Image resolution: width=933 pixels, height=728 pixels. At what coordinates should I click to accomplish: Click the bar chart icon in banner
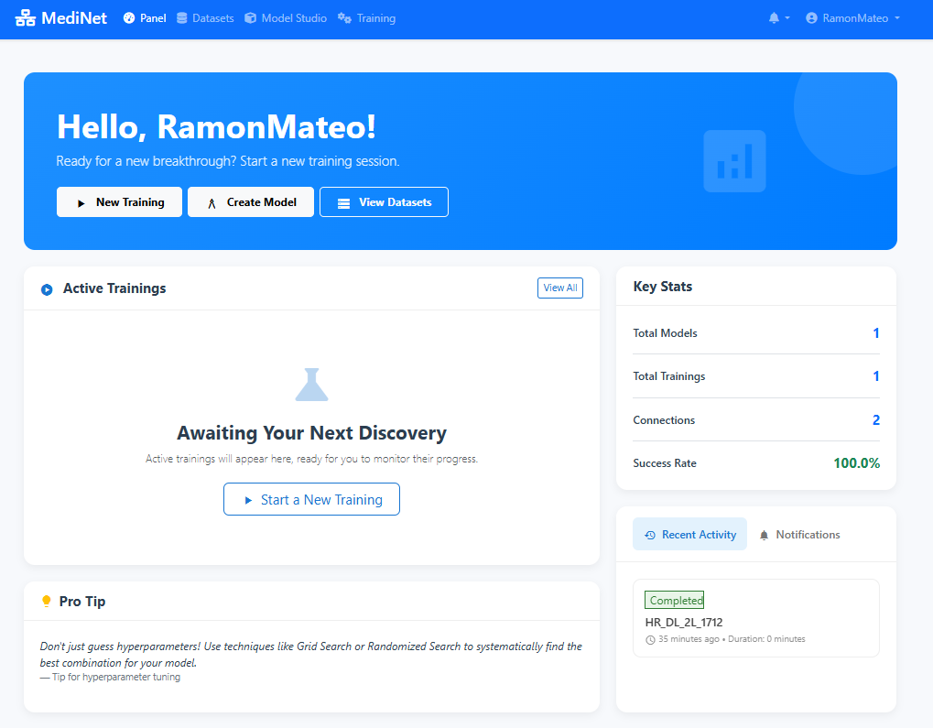(734, 161)
